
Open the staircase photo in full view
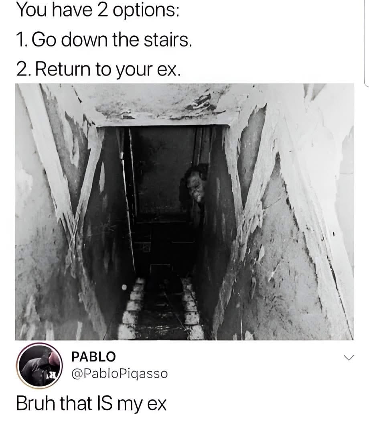184,211
